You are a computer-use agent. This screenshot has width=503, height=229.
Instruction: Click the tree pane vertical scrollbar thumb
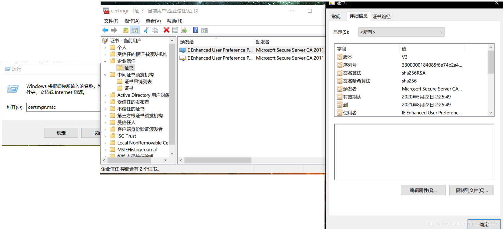172,94
